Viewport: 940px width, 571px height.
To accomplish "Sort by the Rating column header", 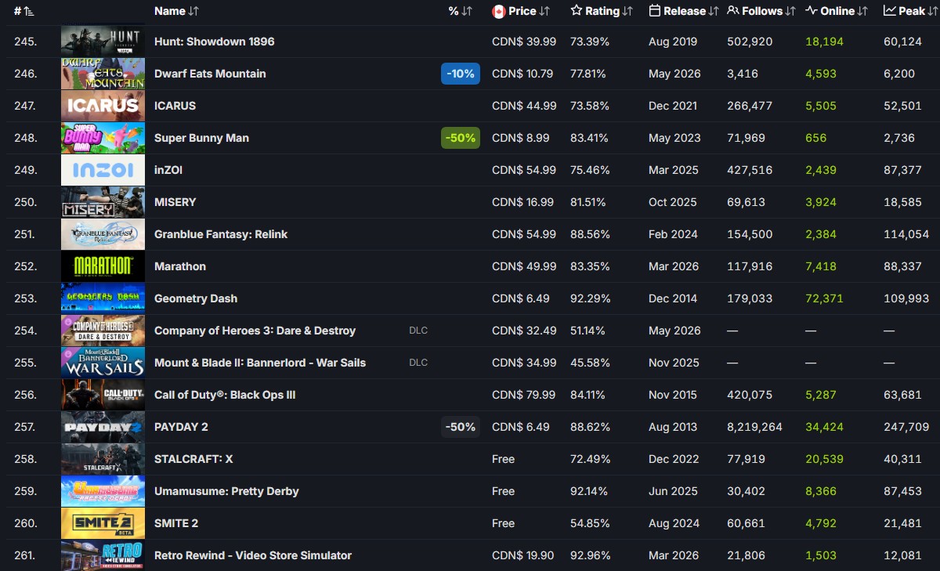I will coord(601,11).
